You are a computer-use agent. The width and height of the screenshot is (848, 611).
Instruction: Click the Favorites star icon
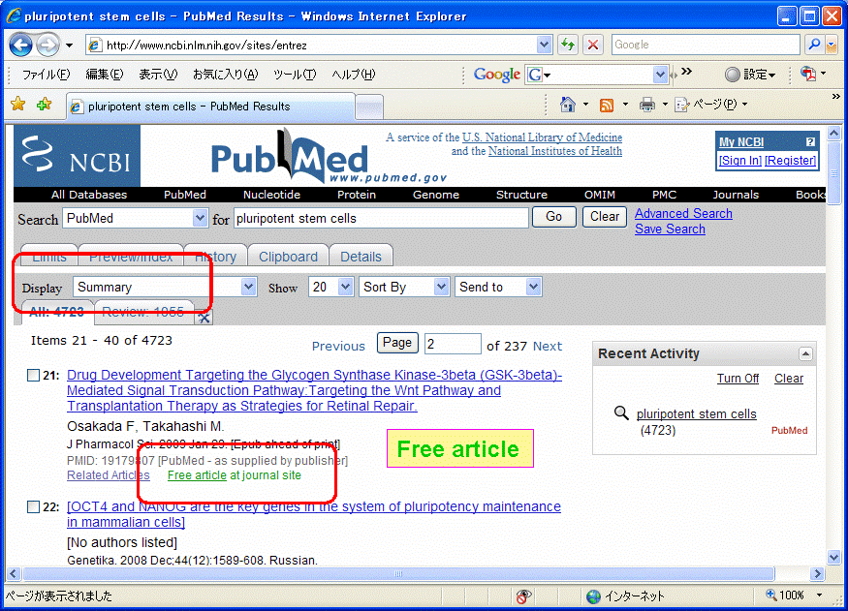coord(17,104)
